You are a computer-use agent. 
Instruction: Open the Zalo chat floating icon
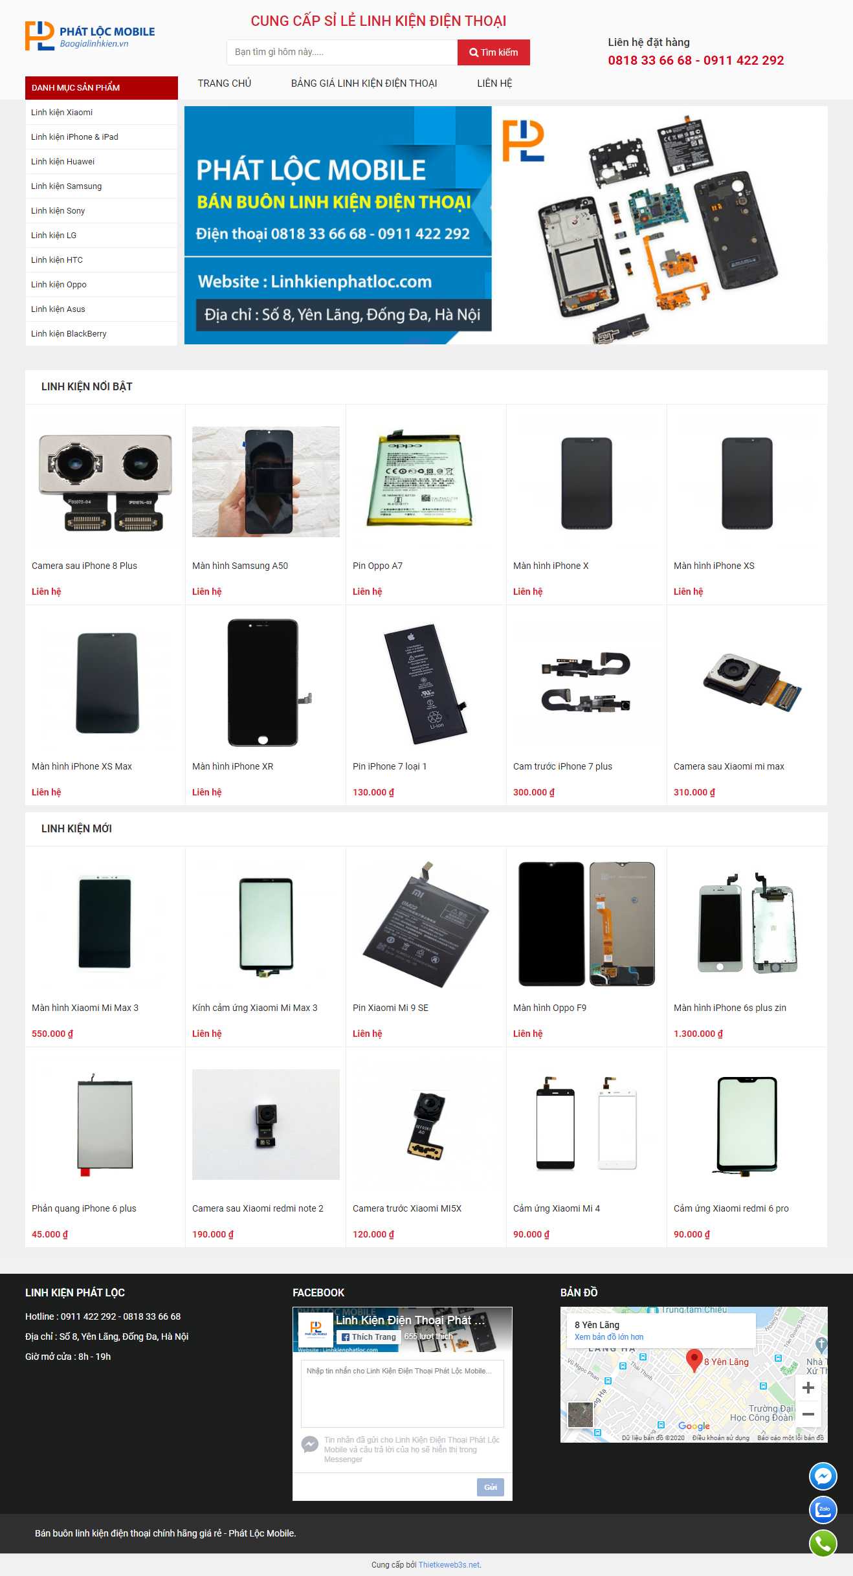[823, 1510]
